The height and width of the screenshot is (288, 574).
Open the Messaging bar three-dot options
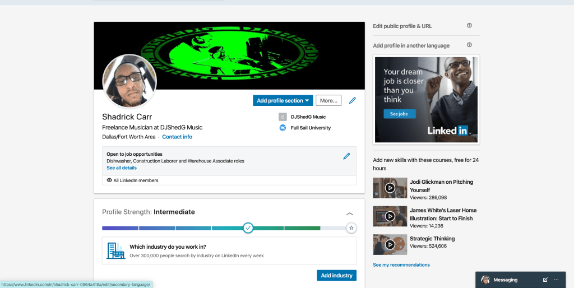coord(556,280)
